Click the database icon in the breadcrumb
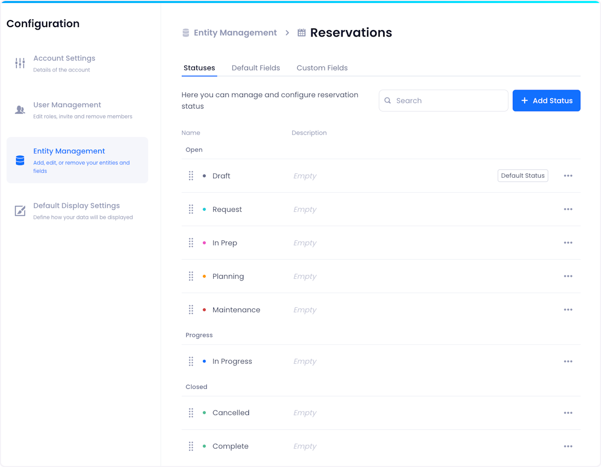 tap(186, 33)
